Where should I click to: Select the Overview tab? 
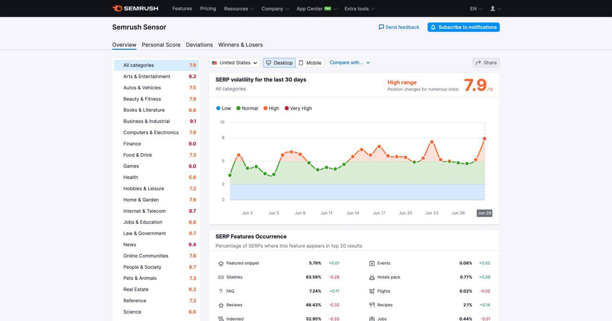pyautogui.click(x=124, y=45)
